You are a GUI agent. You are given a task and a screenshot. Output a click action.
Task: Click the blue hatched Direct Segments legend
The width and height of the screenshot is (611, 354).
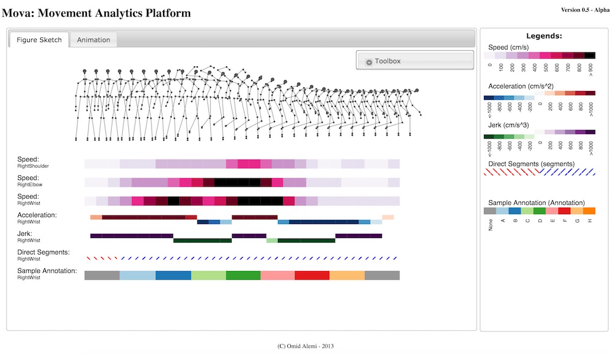pyautogui.click(x=568, y=172)
